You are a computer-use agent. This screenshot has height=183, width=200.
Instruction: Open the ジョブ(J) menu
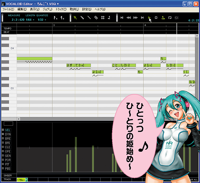pyautogui.click(x=47, y=9)
